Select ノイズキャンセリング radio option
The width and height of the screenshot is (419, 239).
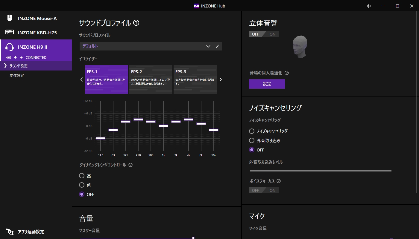pos(252,131)
